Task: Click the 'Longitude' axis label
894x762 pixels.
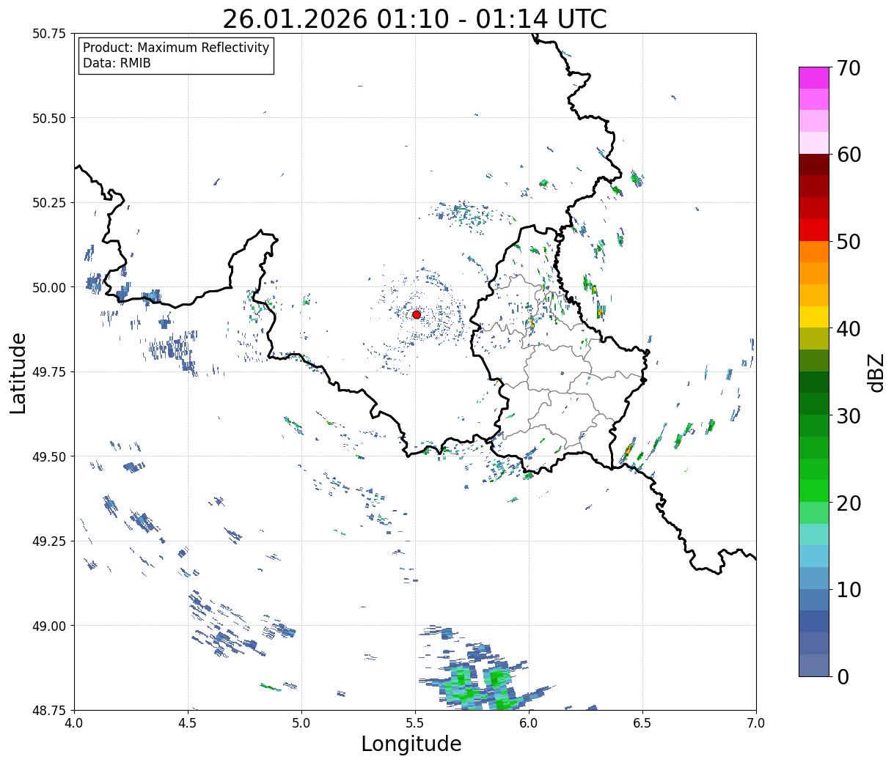Action: coord(411,744)
